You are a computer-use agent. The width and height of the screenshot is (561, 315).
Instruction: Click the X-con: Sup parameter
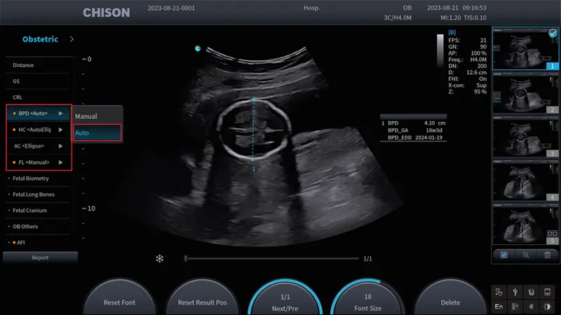tap(467, 85)
